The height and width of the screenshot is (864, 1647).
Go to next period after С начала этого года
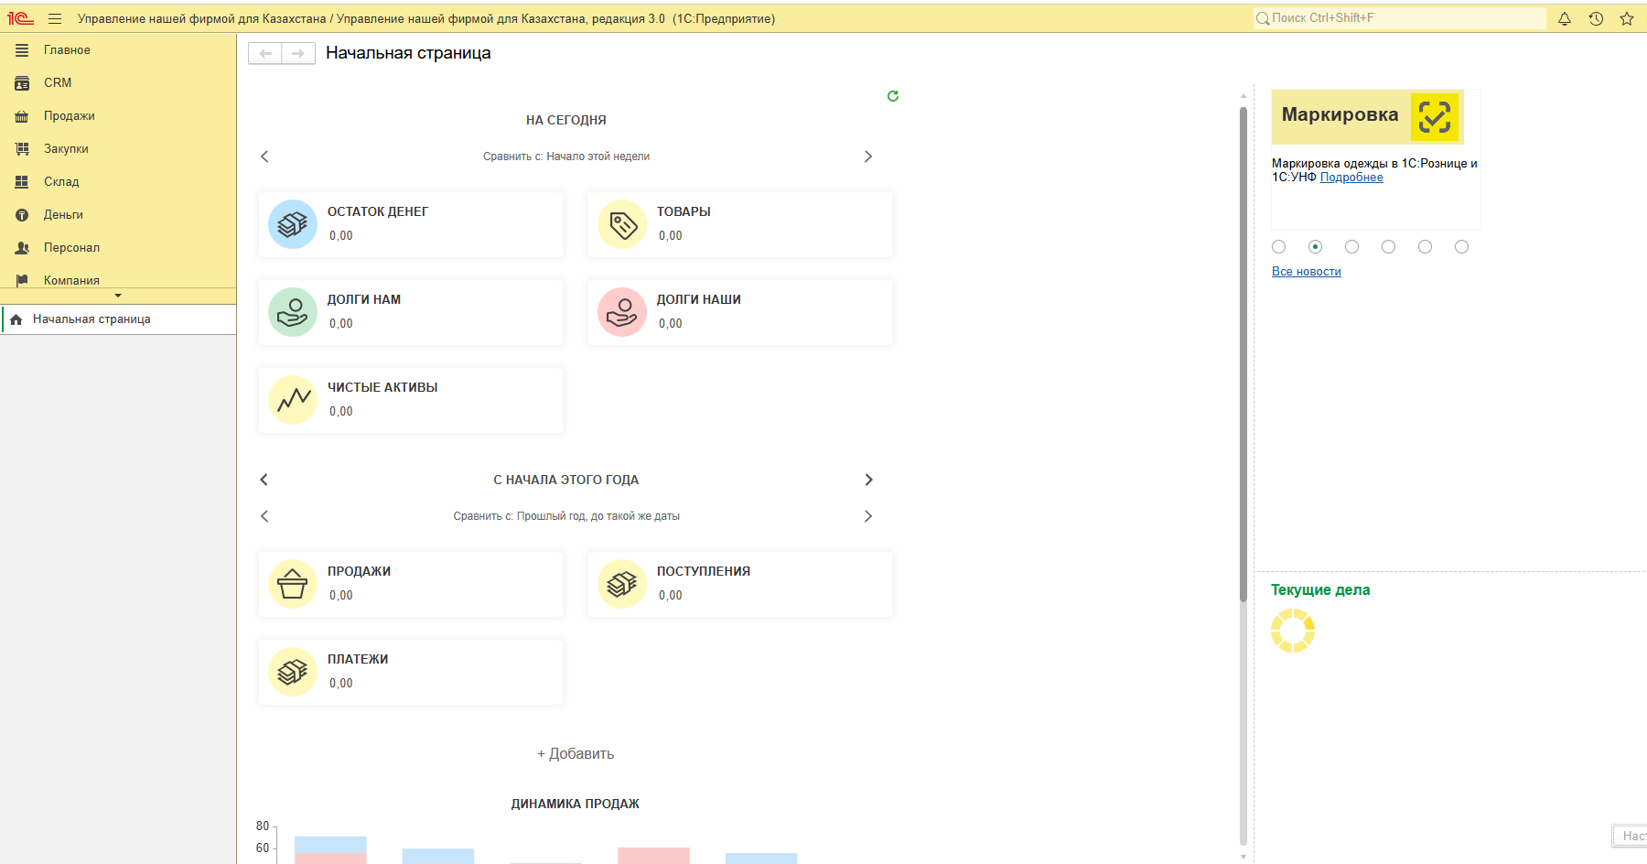(x=868, y=480)
